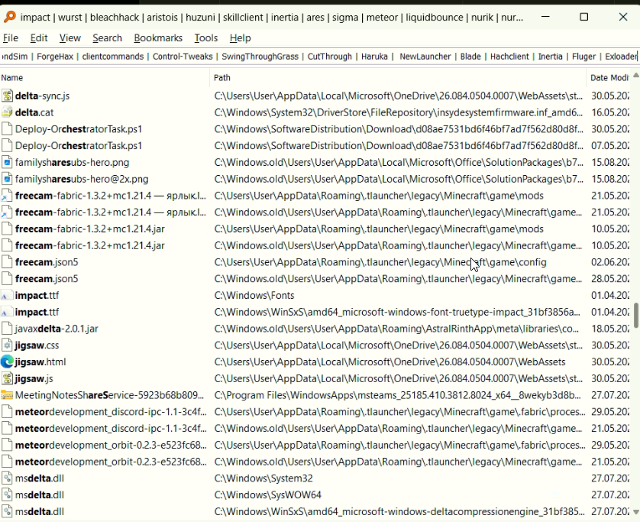Image resolution: width=640 pixels, height=522 pixels.
Task: Click file icon of javaxdelta-2.0.1.jar
Action: tap(7, 329)
